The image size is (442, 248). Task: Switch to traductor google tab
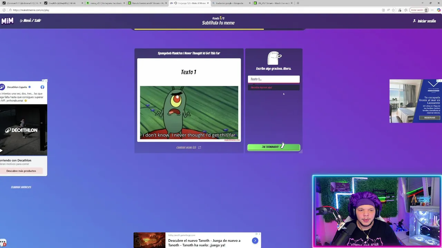(x=231, y=3)
